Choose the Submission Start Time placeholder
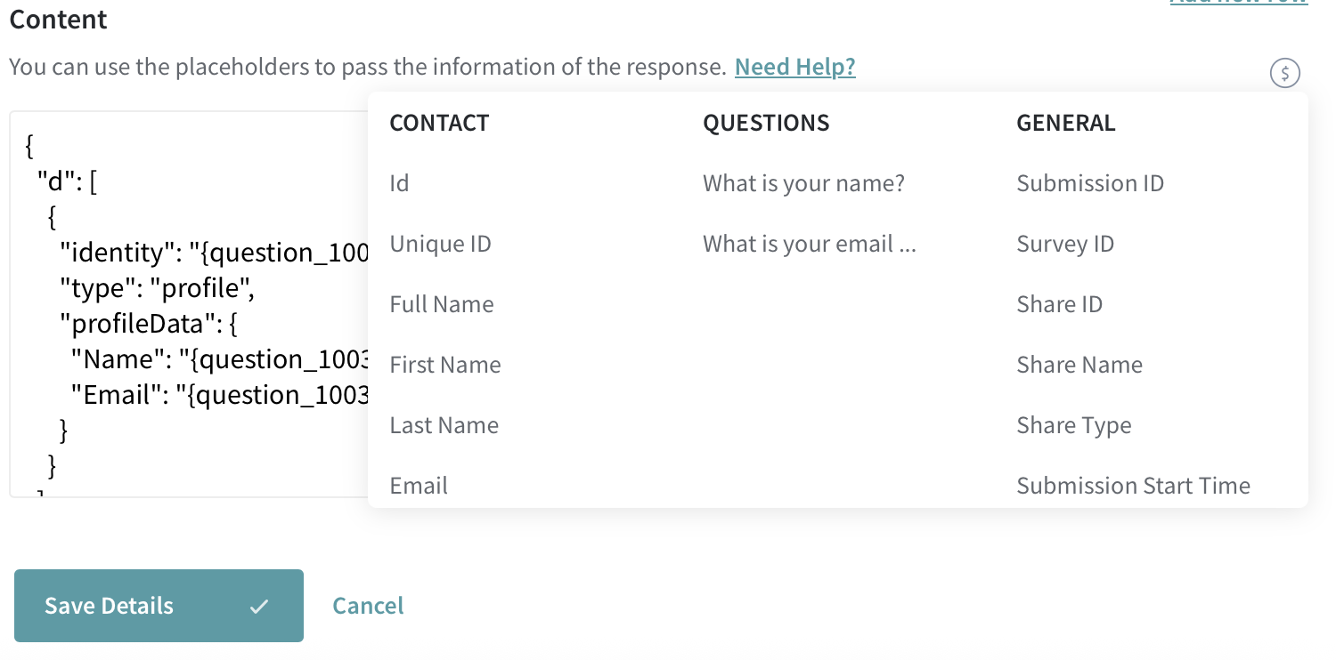 1133,486
